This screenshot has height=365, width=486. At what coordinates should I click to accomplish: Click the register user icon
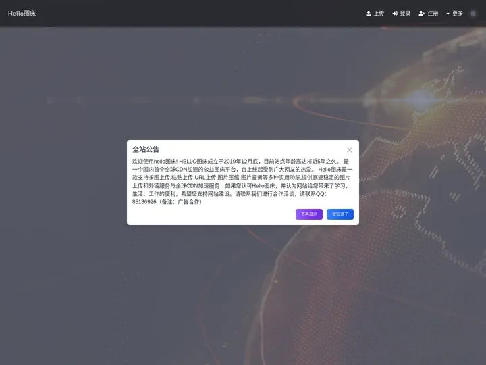(421, 14)
